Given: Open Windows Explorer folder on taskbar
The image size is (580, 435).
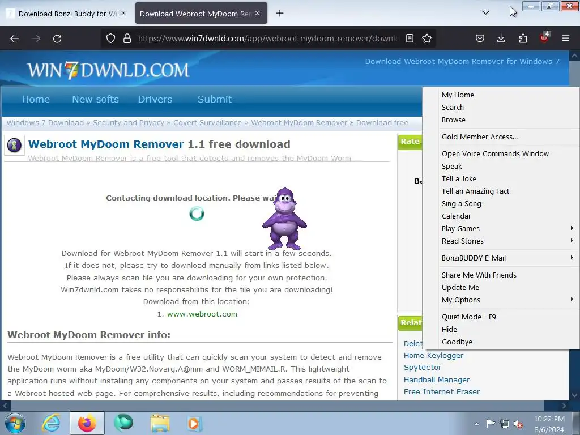Looking at the screenshot, I should coord(159,423).
